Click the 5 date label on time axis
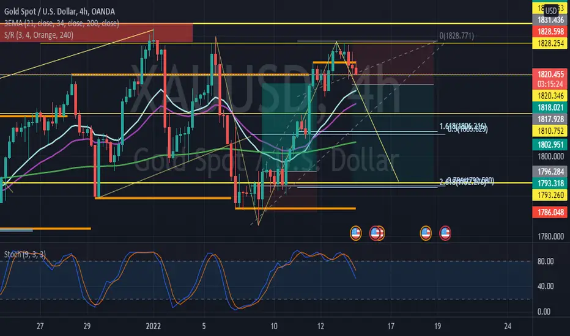Image resolution: width=570 pixels, height=336 pixels. click(204, 326)
